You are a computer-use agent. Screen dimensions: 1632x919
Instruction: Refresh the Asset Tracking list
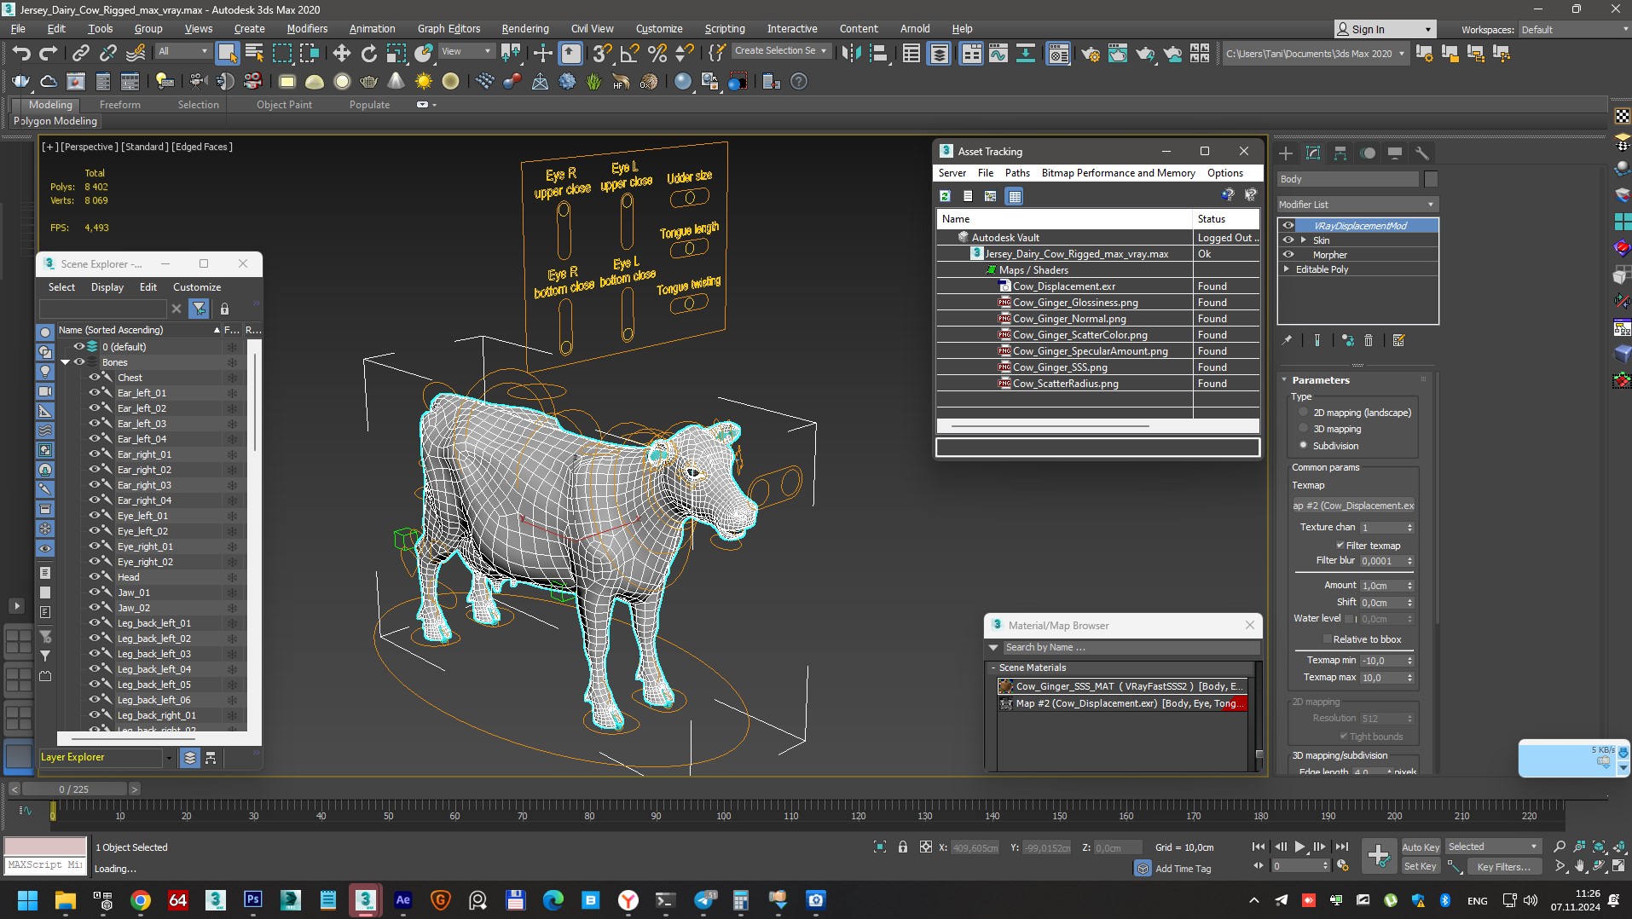(x=945, y=196)
